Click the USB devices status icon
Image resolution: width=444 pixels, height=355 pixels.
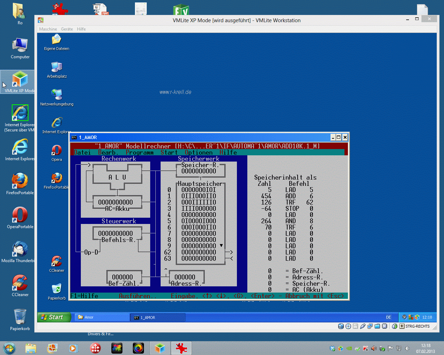pos(363,326)
